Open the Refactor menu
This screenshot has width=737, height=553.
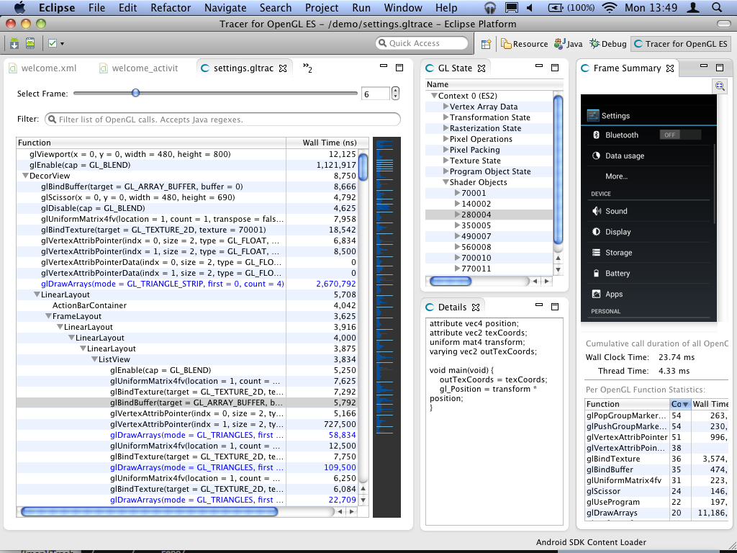(x=171, y=8)
